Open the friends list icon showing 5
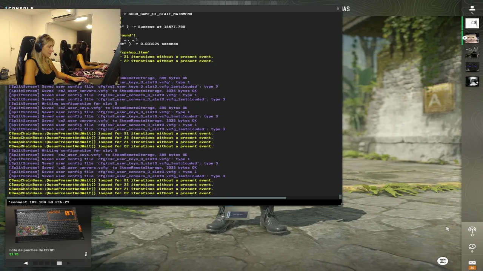This screenshot has height=271, width=483. tap(472, 10)
